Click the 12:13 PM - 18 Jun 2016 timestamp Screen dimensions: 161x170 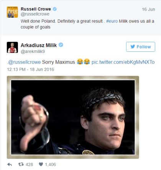click(31, 69)
